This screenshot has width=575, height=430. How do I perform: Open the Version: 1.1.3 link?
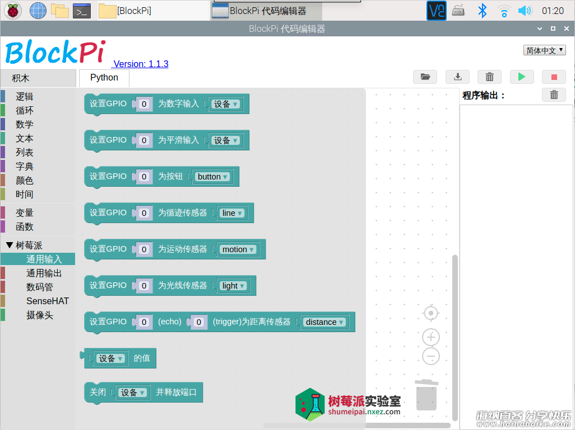pyautogui.click(x=141, y=64)
